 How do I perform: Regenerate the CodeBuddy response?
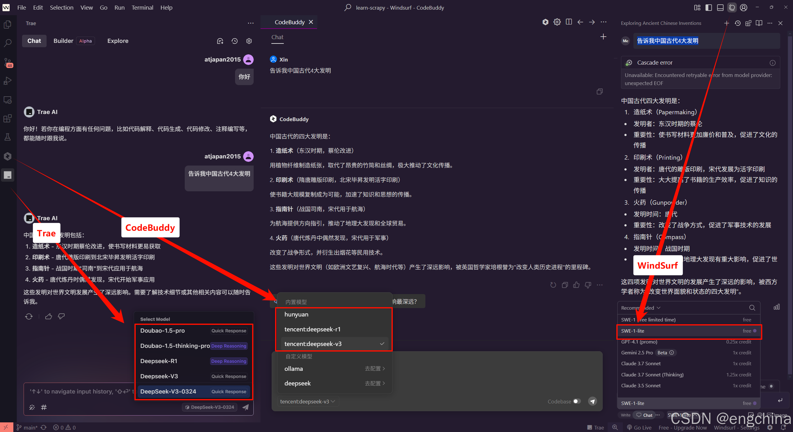coord(553,285)
